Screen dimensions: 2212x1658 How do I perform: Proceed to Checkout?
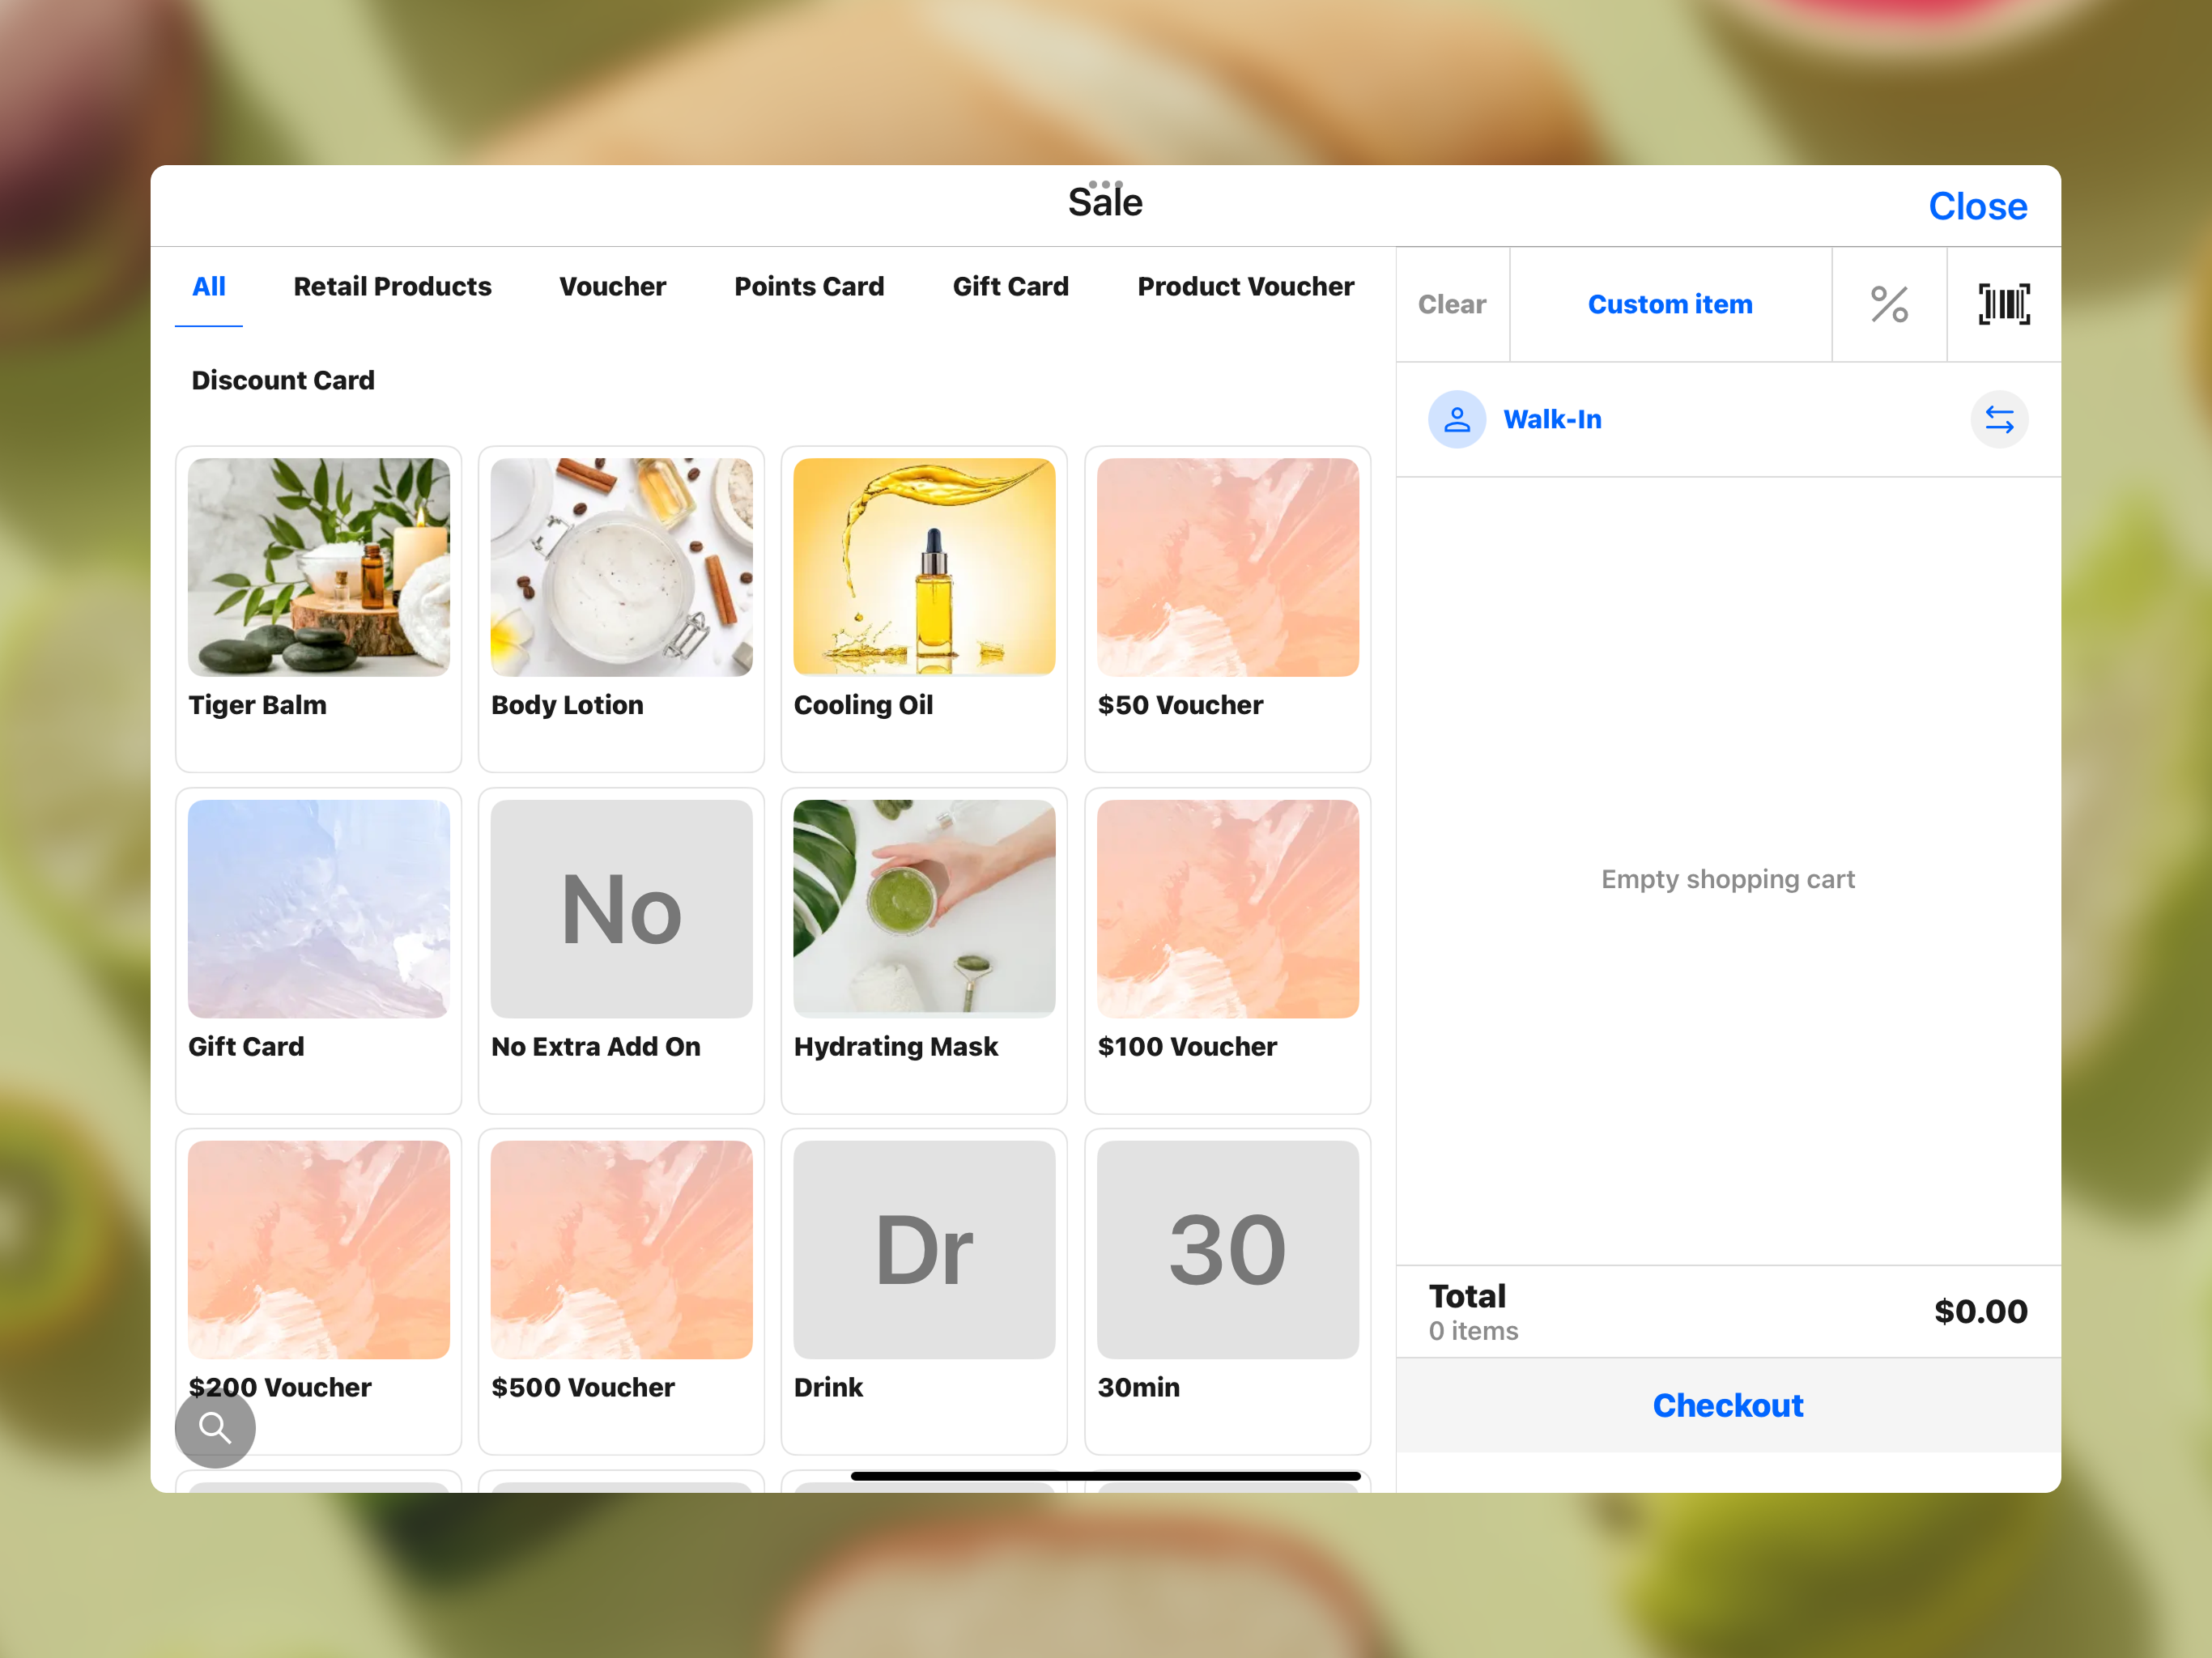[1728, 1405]
